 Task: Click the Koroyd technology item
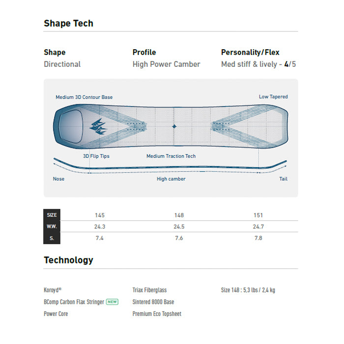coord(53,290)
